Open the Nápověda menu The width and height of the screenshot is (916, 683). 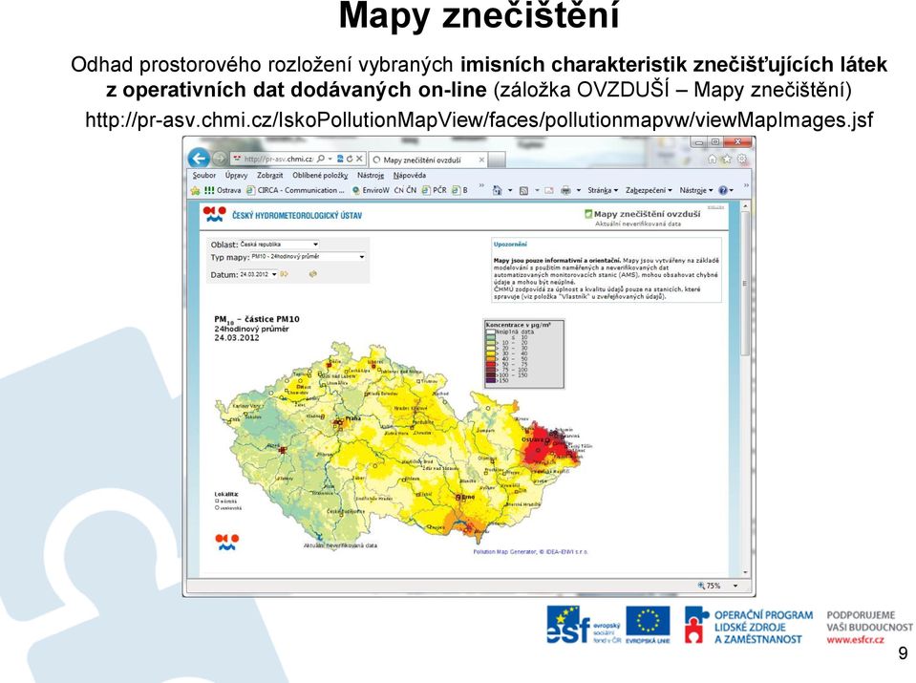(x=410, y=175)
